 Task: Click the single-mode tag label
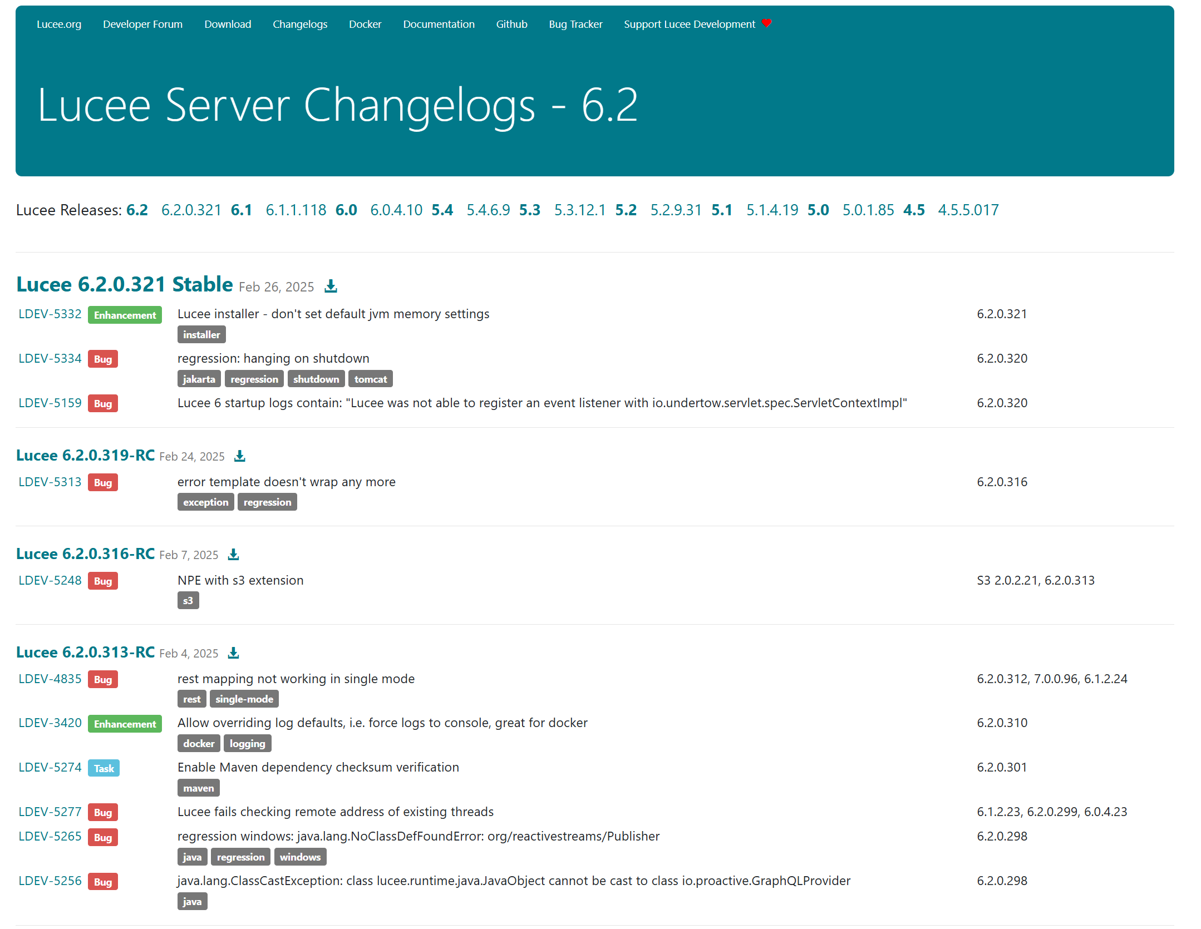click(244, 699)
